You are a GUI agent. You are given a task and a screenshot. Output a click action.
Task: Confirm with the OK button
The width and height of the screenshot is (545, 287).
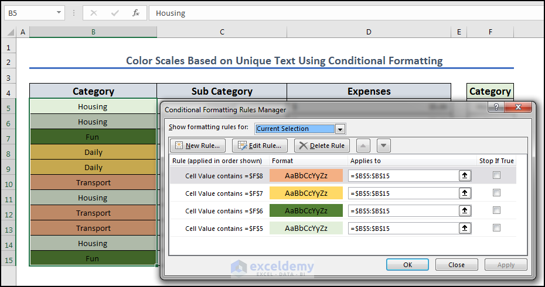pos(407,265)
